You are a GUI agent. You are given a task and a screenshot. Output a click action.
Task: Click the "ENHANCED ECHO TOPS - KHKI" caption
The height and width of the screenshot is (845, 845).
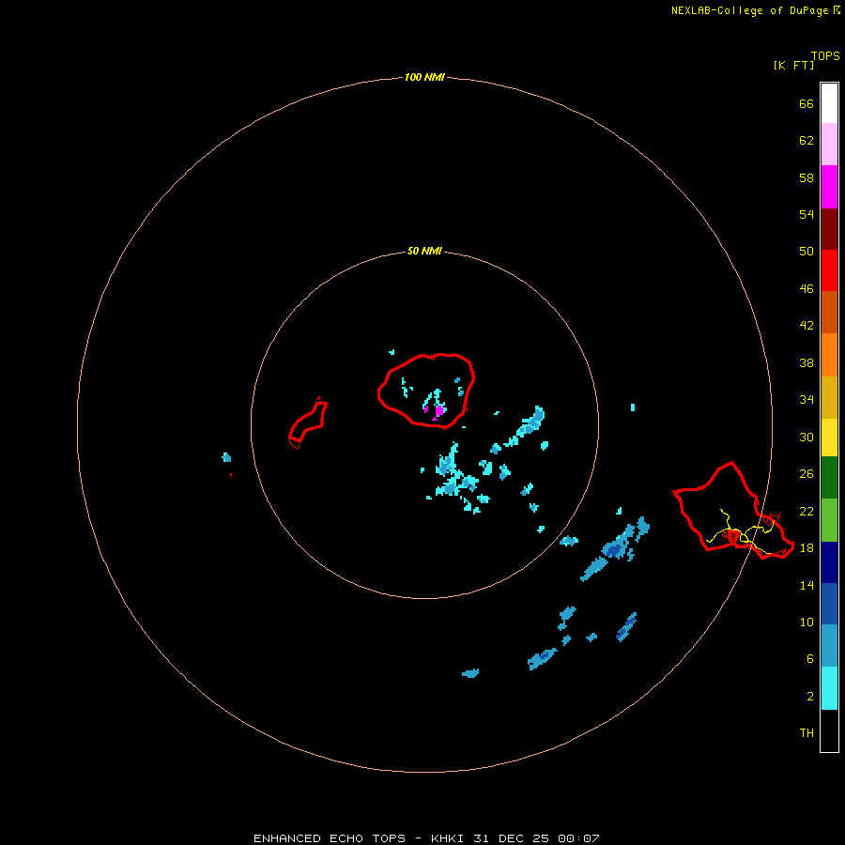tap(360, 838)
